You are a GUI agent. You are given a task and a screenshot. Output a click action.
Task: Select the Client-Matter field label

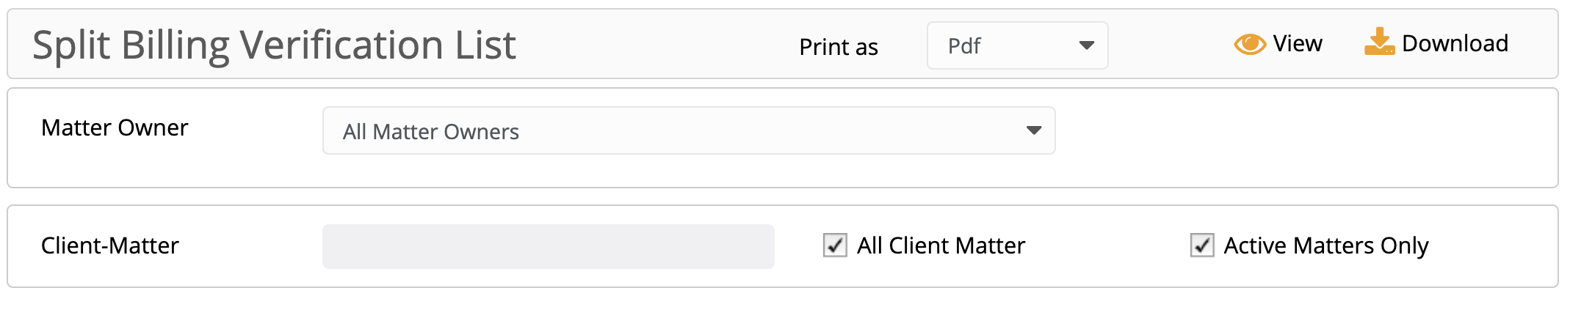[110, 245]
